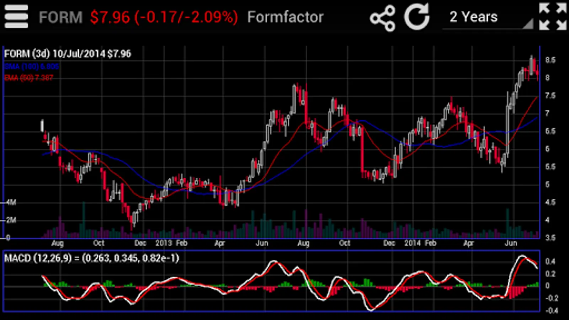Click the -0.2 MACD axis label
Image resolution: width=569 pixels, height=320 pixels.
552,298
